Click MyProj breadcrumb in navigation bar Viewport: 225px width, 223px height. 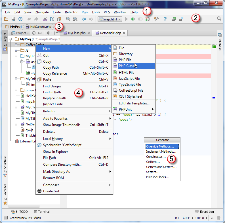click(13, 27)
